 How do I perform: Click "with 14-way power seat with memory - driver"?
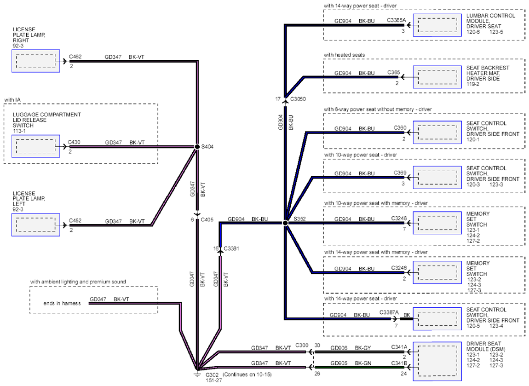pyautogui.click(x=376, y=252)
